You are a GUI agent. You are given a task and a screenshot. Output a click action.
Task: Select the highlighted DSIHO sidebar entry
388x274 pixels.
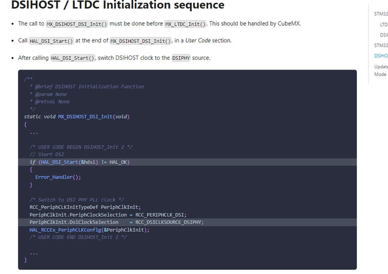click(x=381, y=56)
